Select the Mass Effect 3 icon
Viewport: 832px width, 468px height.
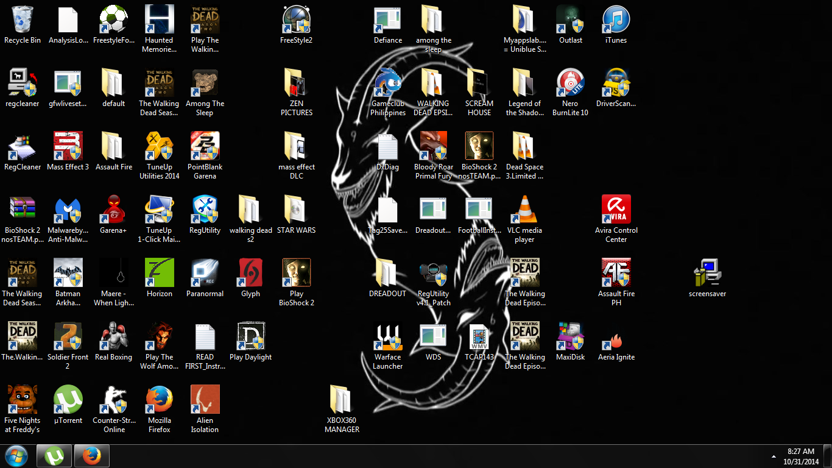coord(68,146)
